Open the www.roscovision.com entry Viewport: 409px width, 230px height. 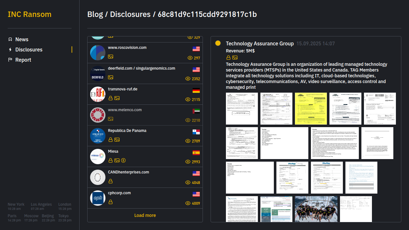click(145, 53)
